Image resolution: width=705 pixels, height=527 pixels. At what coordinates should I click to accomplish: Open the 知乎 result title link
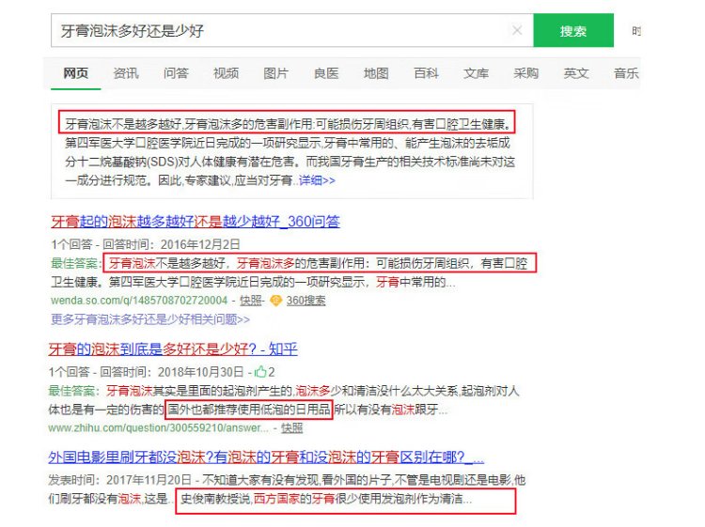coord(173,349)
